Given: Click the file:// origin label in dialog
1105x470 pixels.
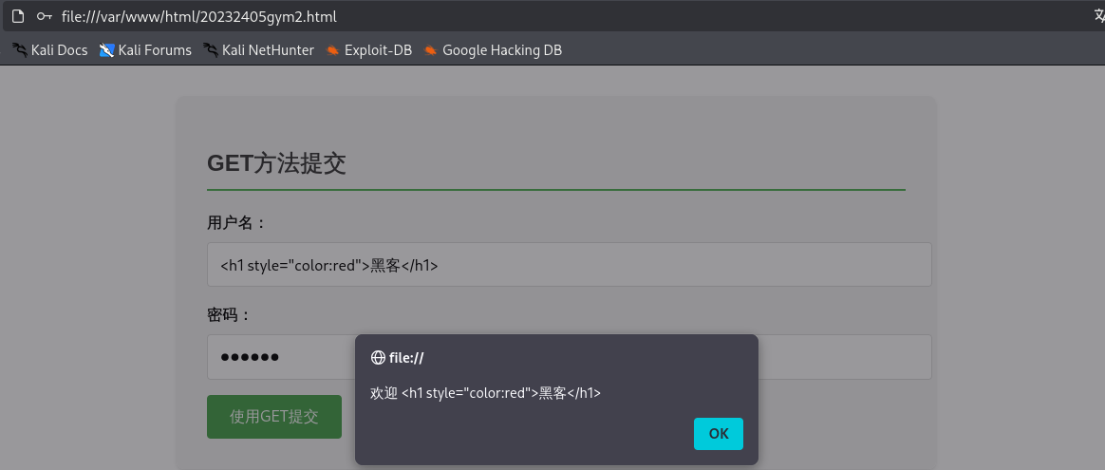Looking at the screenshot, I should pos(406,358).
